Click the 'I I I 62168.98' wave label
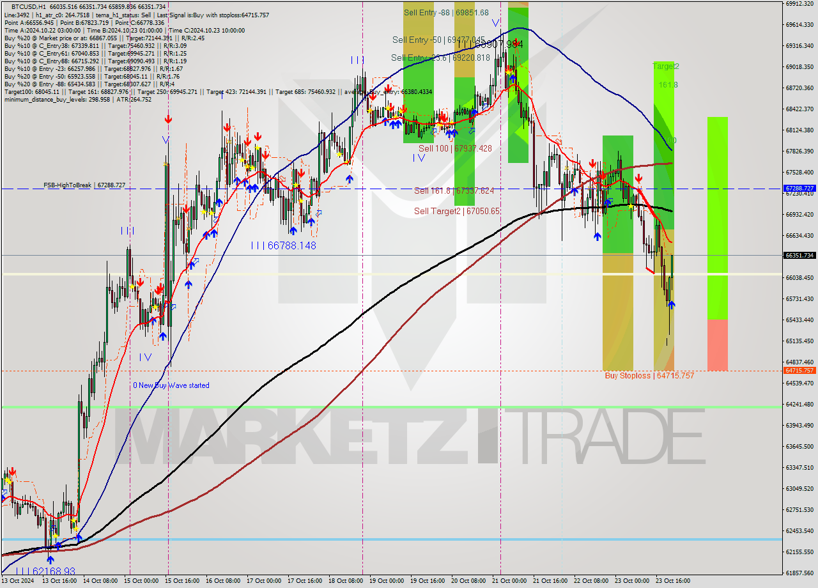The width and height of the screenshot is (818, 588). [x=45, y=571]
